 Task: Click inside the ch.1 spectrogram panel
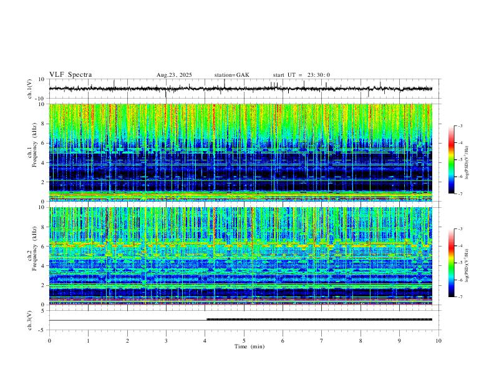coord(240,152)
